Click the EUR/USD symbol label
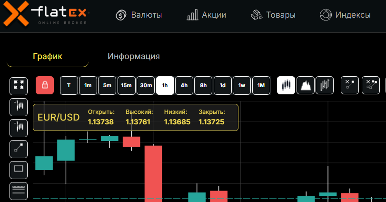 pos(59,118)
